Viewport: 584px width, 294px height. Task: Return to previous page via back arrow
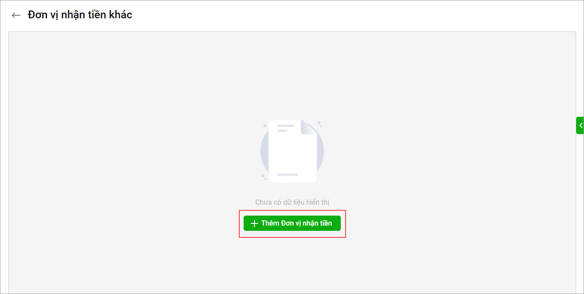(16, 15)
